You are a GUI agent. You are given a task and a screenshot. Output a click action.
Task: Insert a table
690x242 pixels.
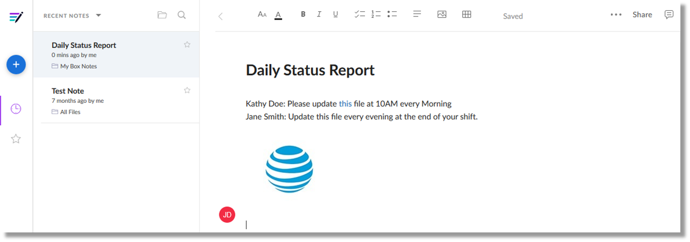466,14
